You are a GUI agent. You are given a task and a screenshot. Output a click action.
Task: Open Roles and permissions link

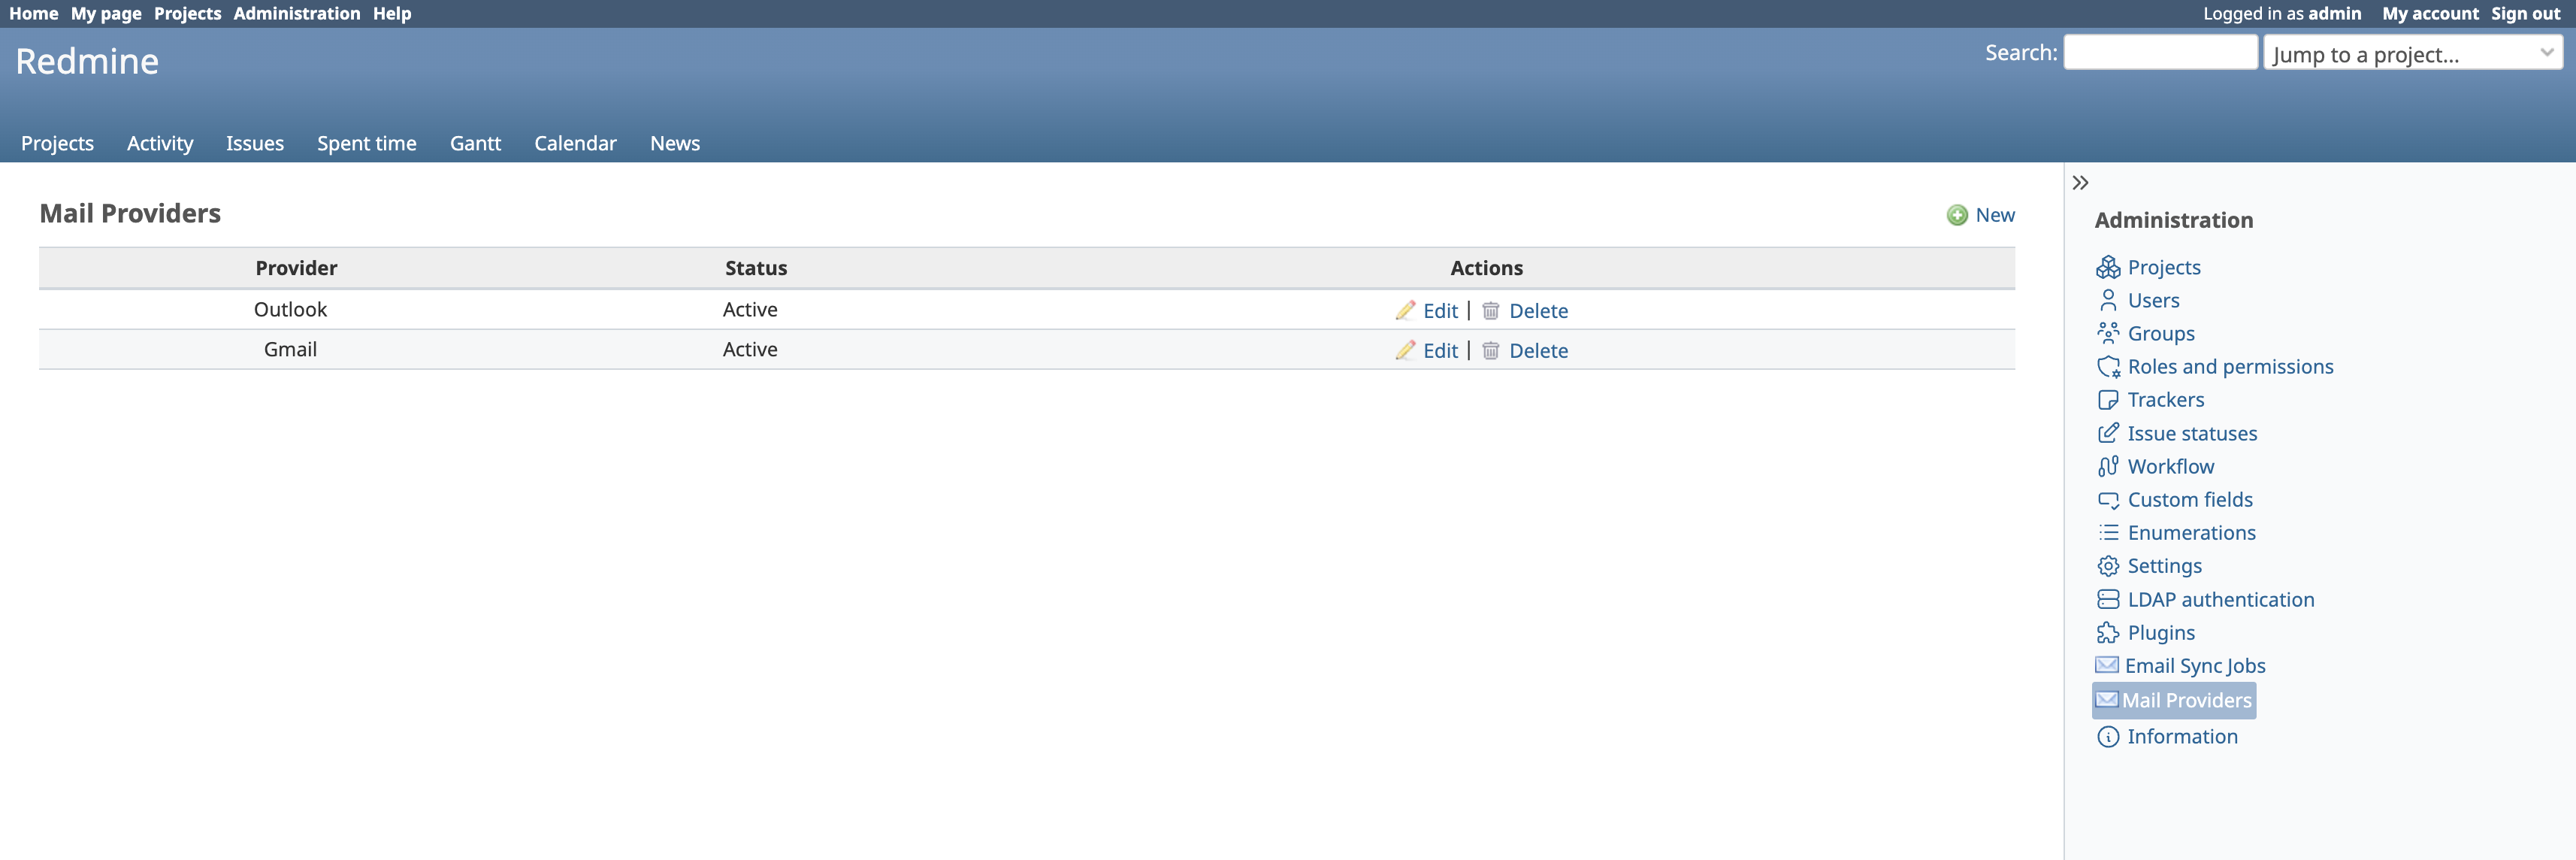[2229, 367]
